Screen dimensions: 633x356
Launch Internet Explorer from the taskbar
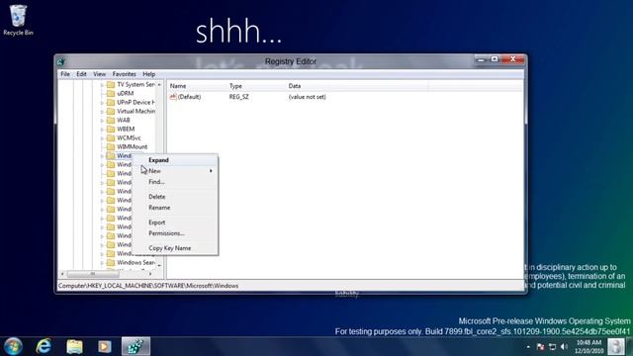point(44,346)
